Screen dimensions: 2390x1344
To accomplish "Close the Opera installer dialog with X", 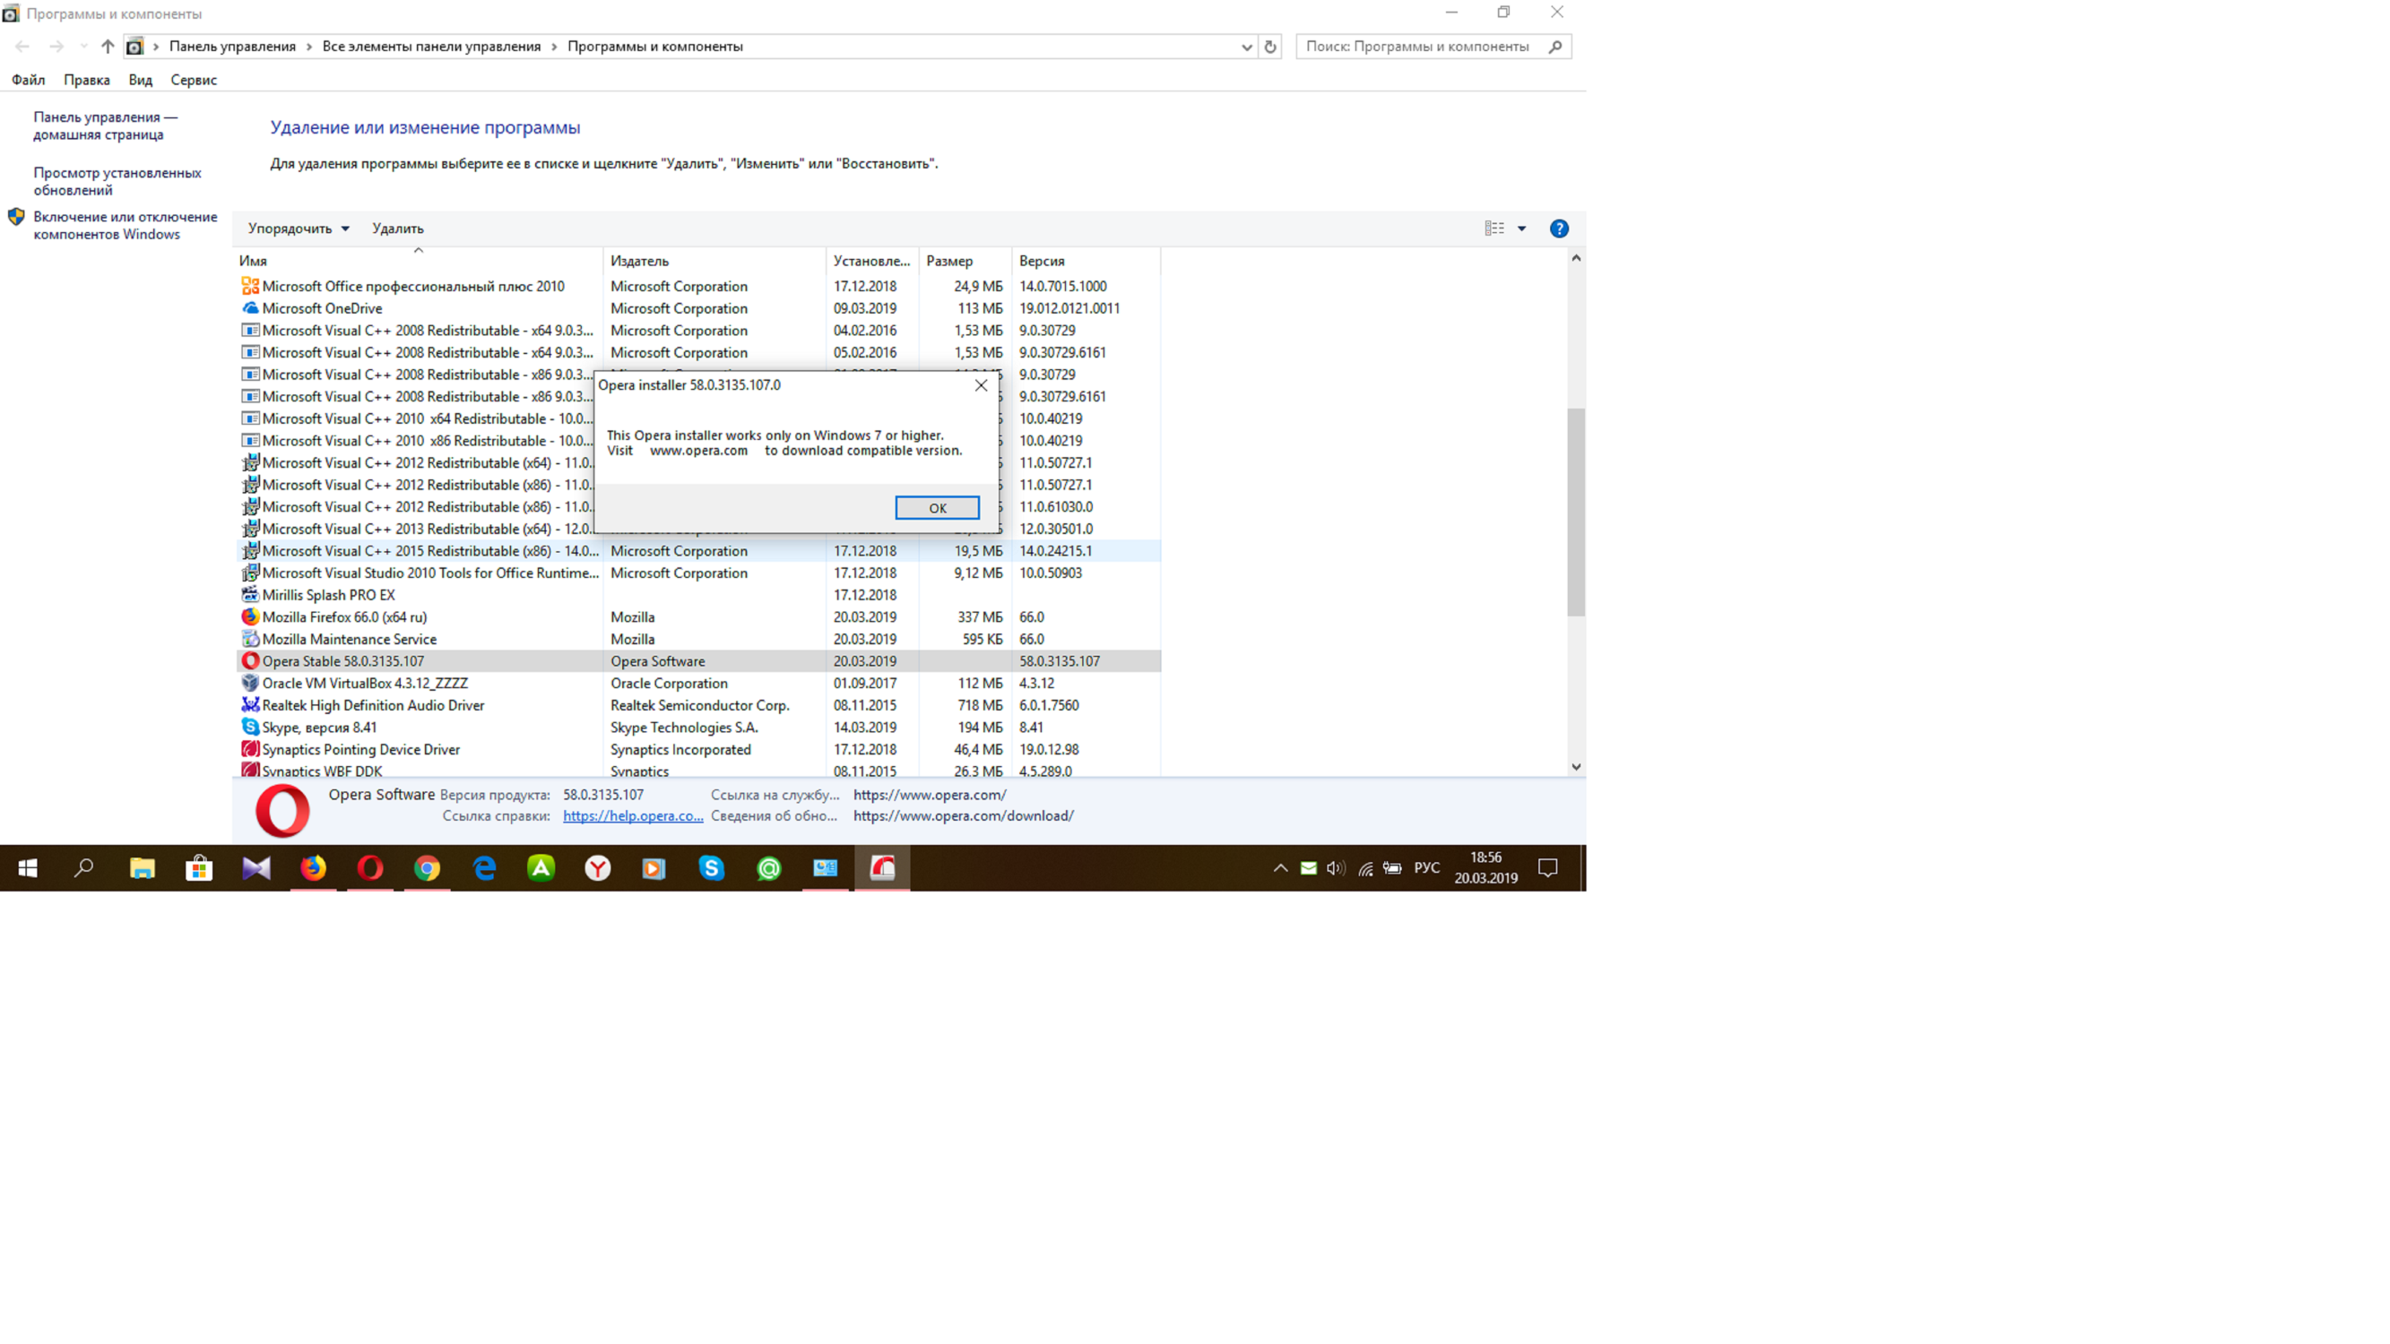I will click(981, 385).
